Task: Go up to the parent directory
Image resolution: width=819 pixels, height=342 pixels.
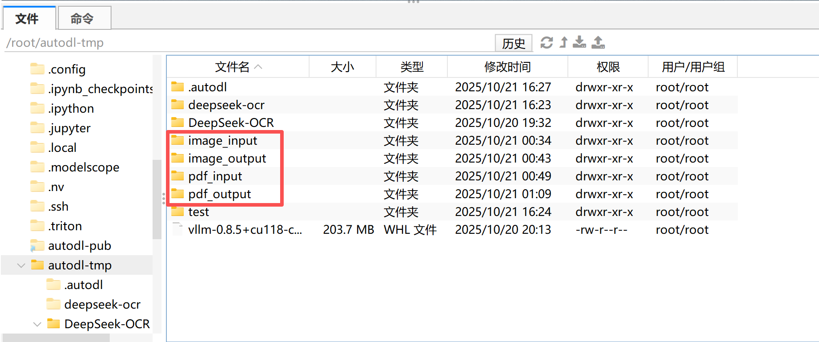Action: point(563,42)
